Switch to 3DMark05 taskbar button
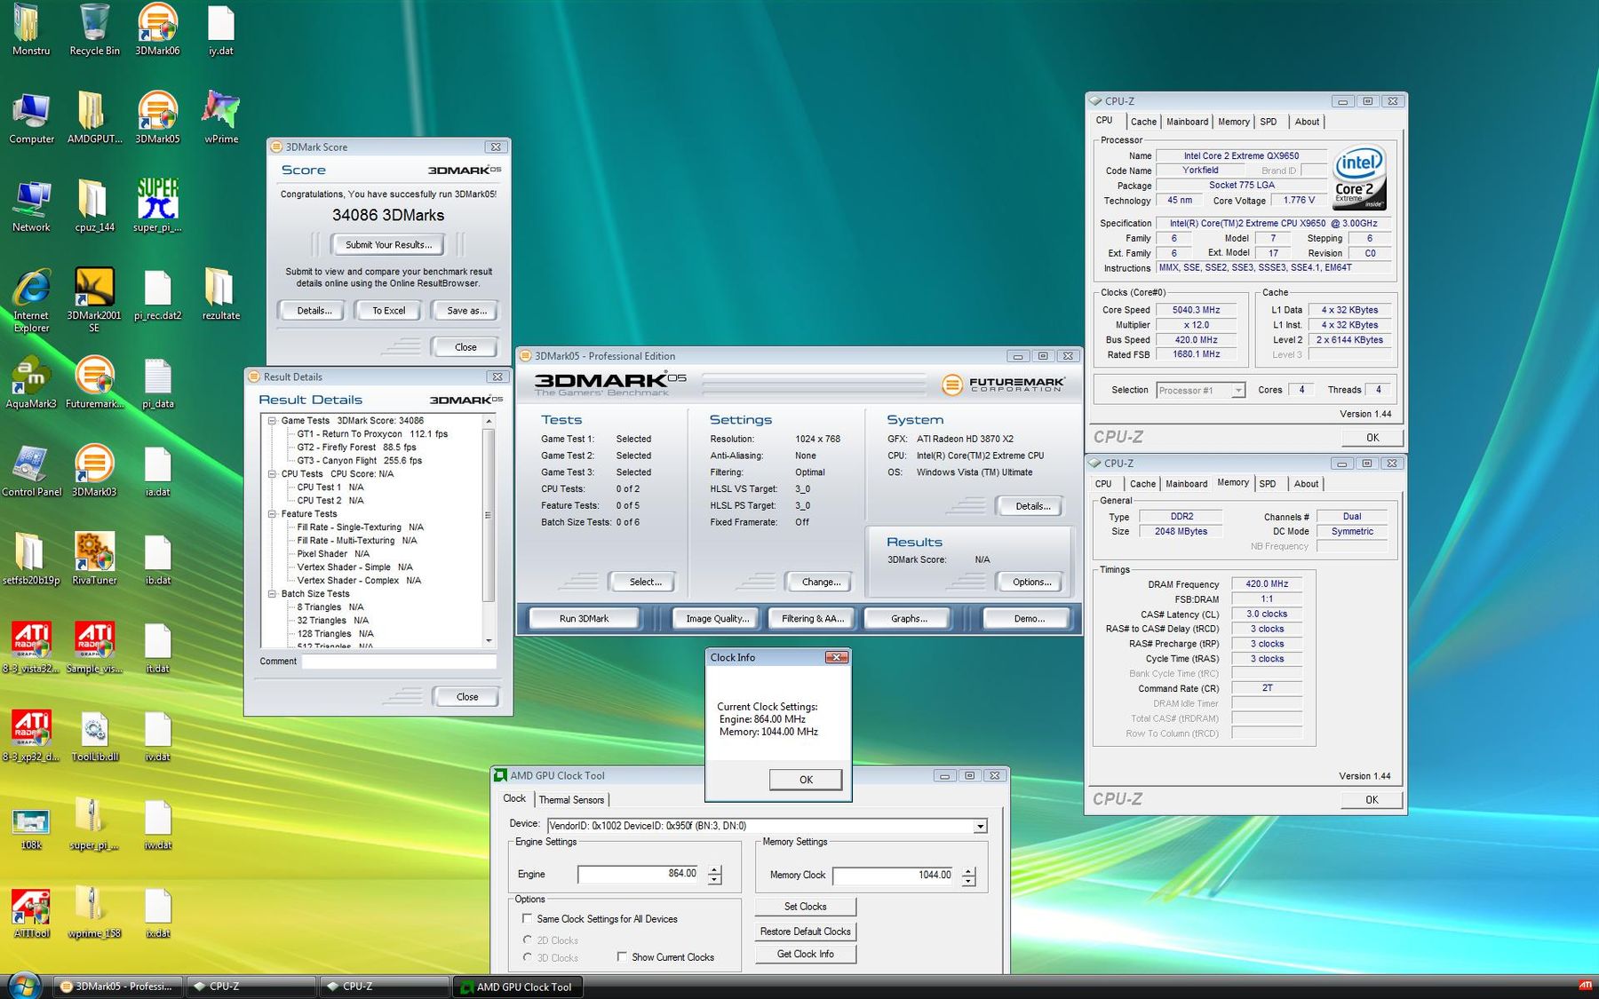Viewport: 1599px width, 999px height. click(x=117, y=987)
